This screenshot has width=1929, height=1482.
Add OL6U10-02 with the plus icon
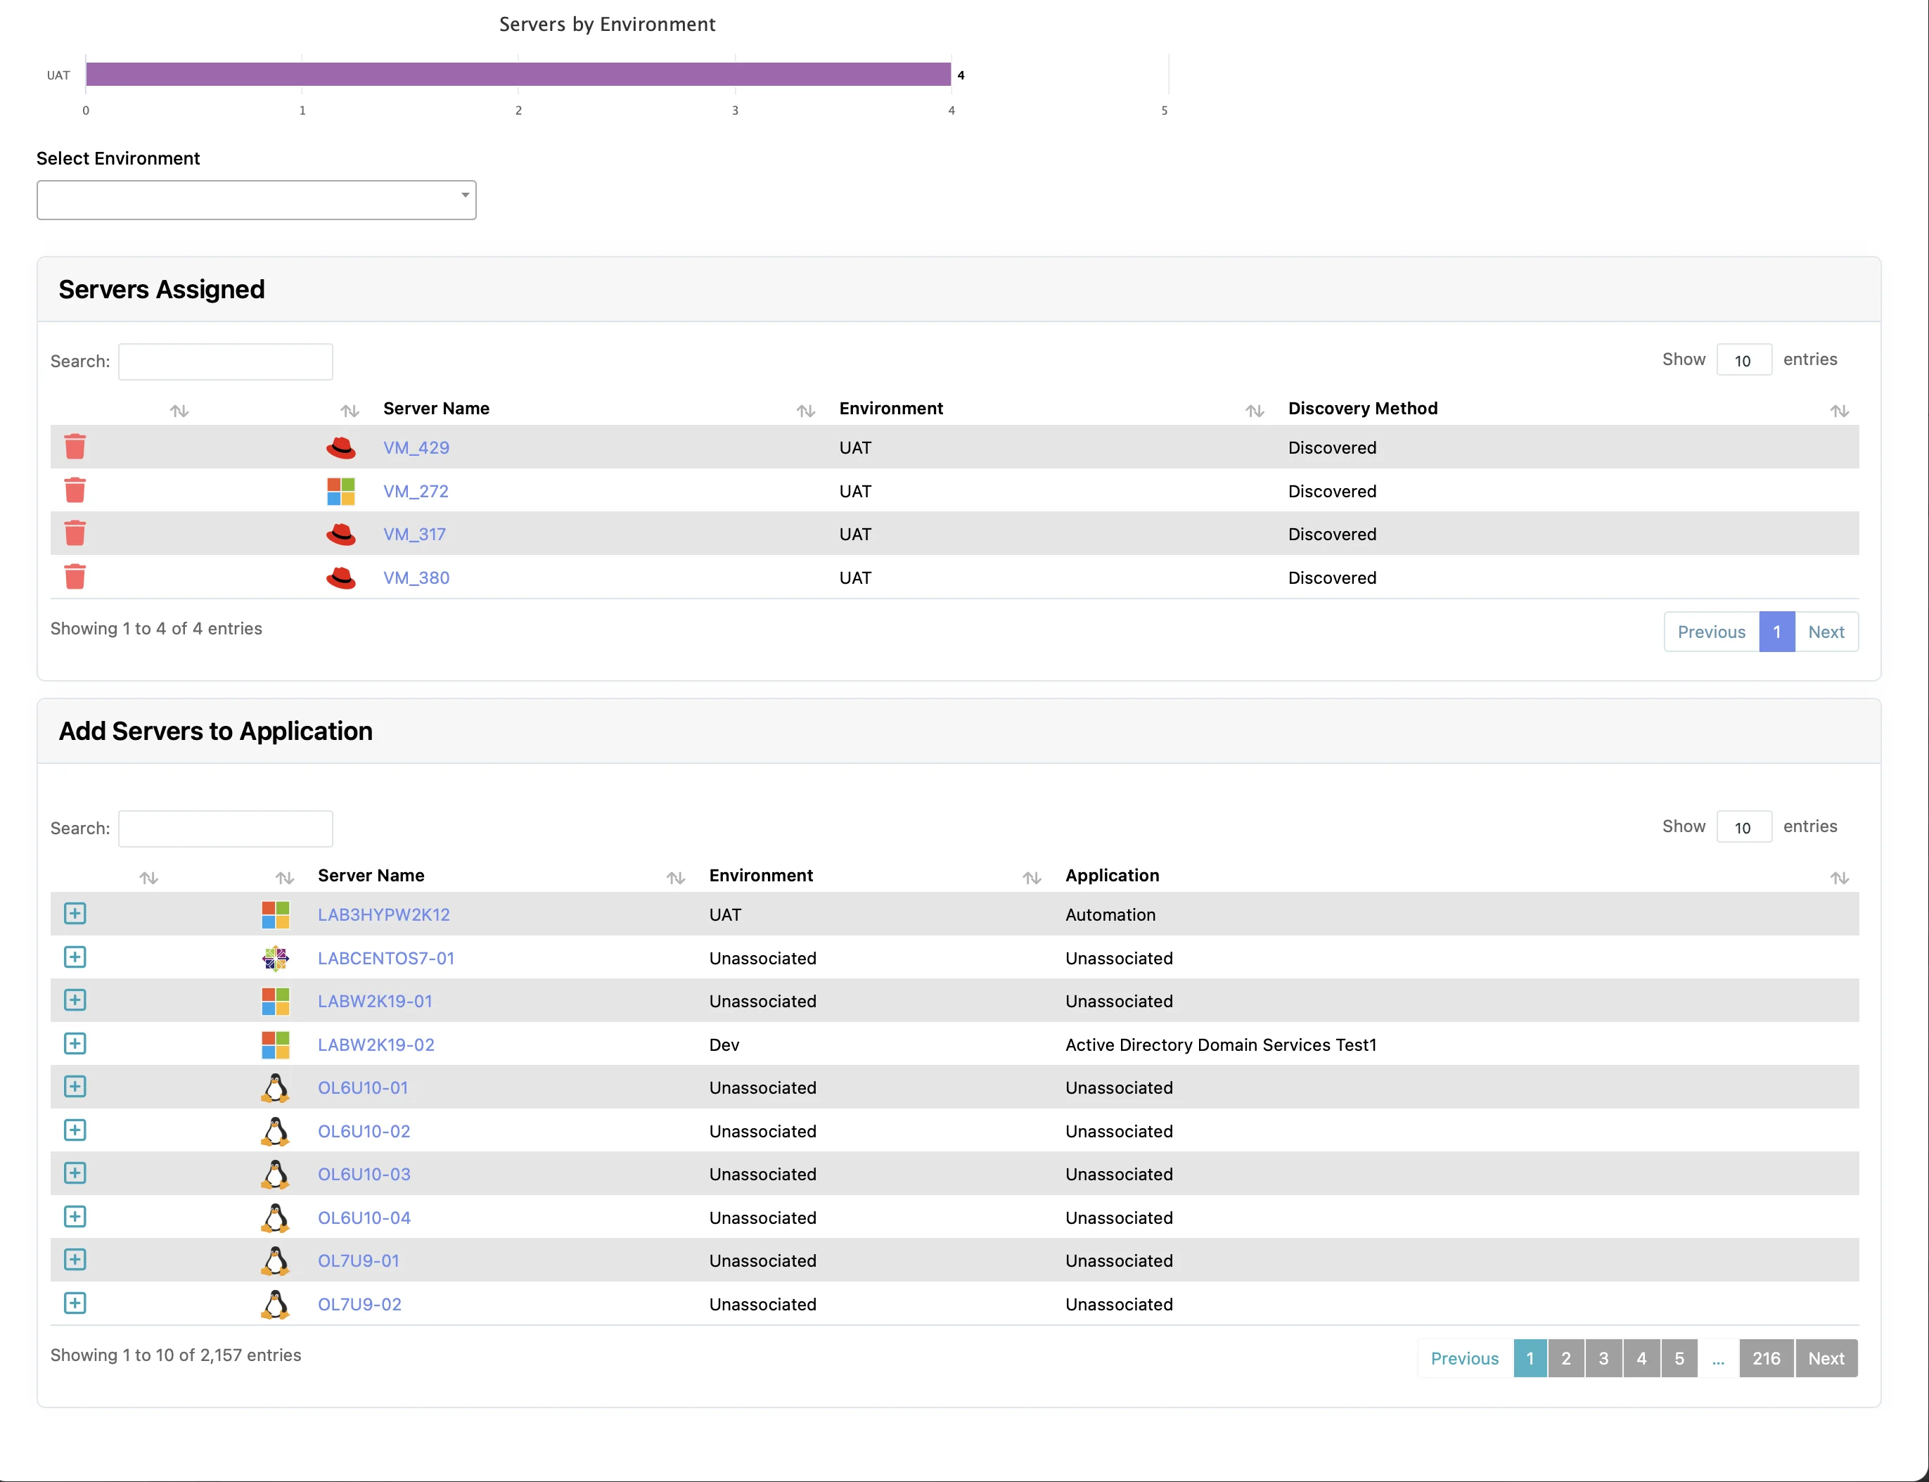(x=75, y=1130)
